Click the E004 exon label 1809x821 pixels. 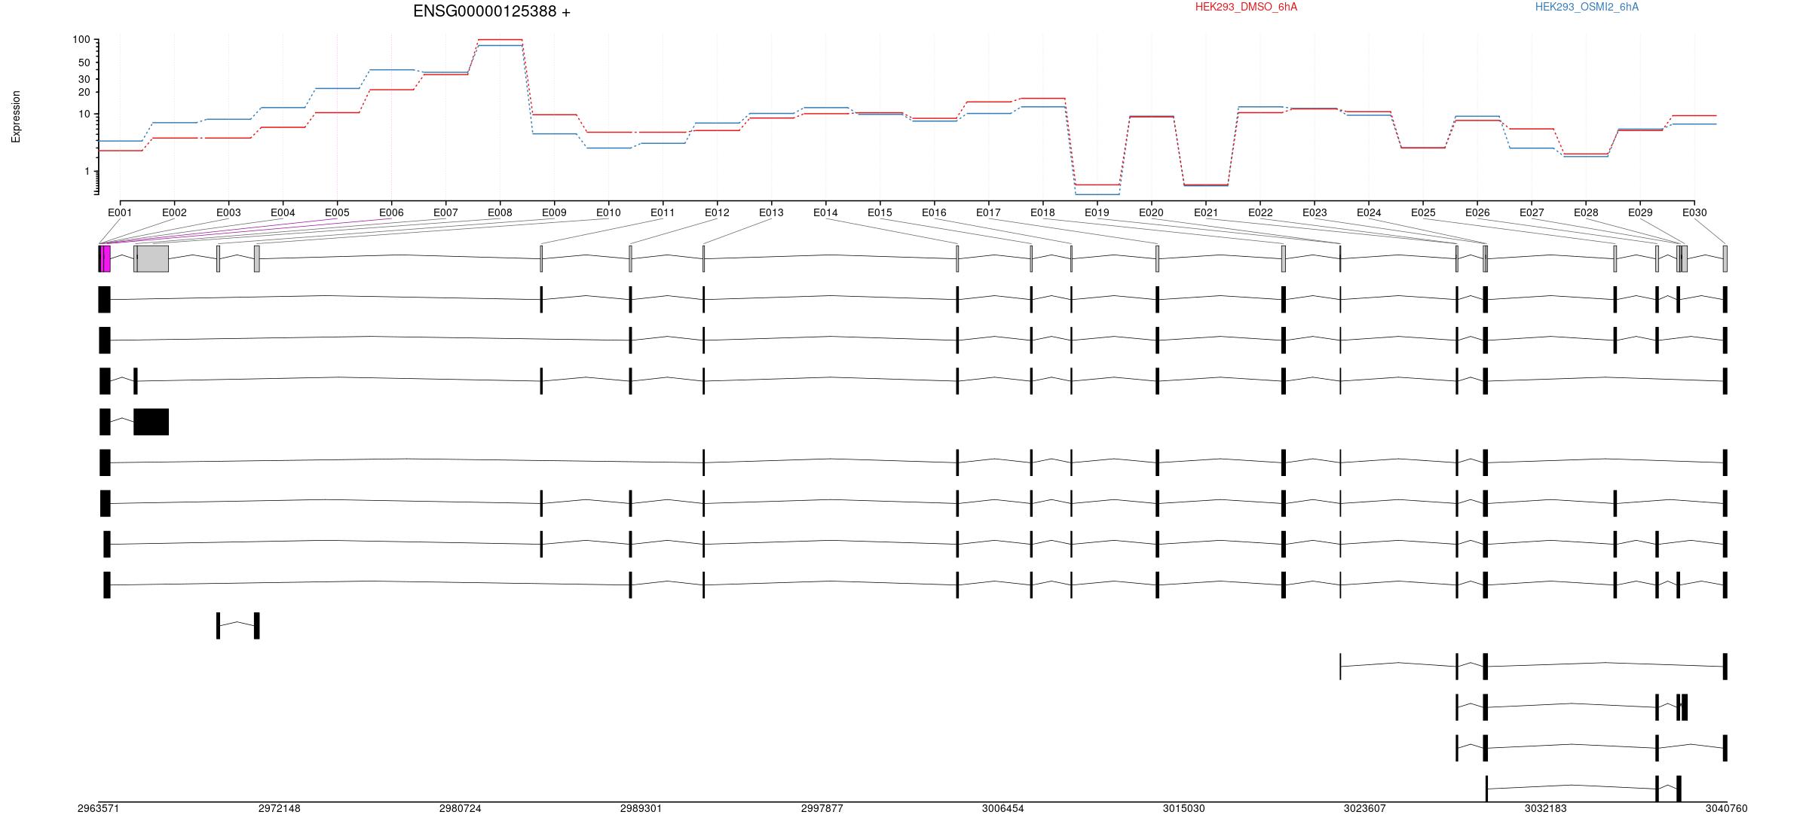click(x=283, y=212)
